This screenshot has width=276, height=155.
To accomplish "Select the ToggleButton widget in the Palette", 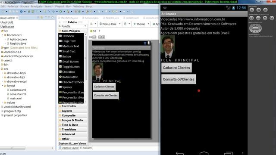I will coord(71,67).
